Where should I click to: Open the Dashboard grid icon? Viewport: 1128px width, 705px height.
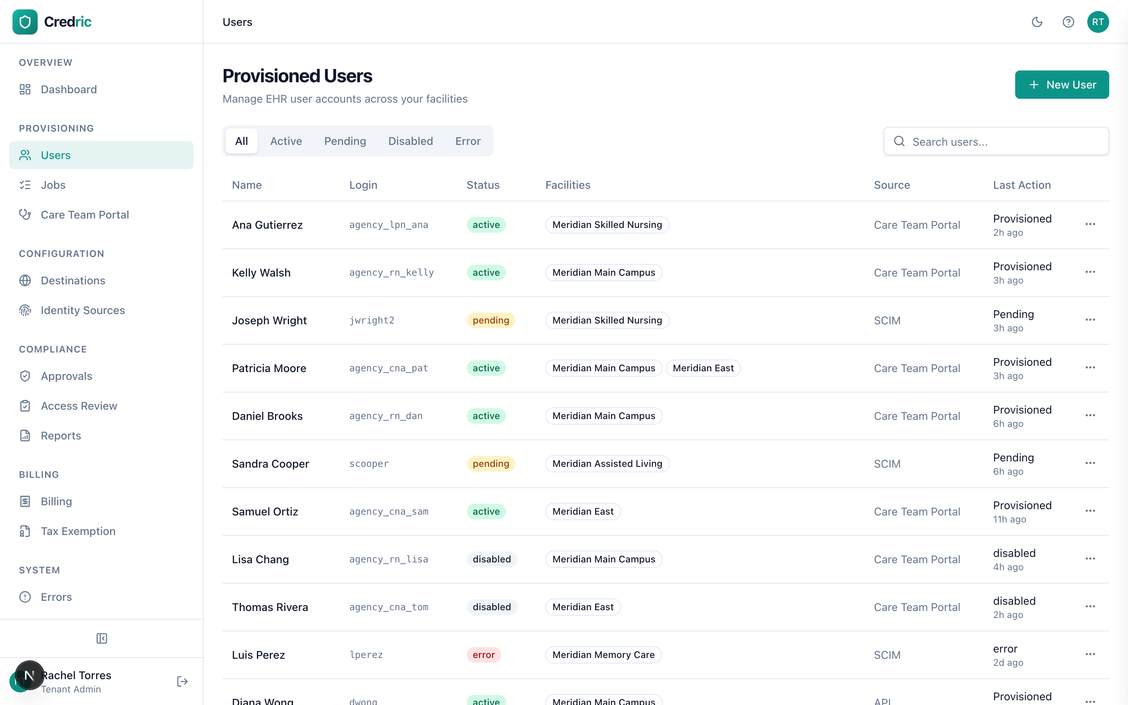[x=25, y=90]
